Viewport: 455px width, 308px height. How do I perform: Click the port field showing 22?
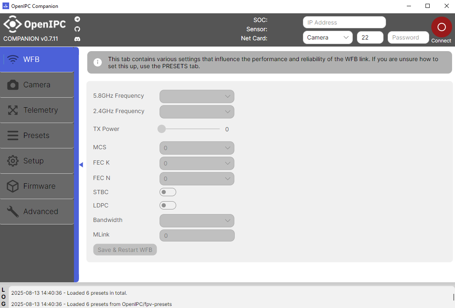tap(370, 37)
